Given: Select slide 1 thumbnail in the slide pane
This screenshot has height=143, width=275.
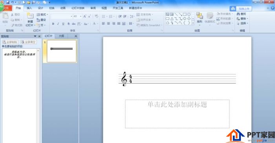Looking at the screenshot, I should (62, 51).
